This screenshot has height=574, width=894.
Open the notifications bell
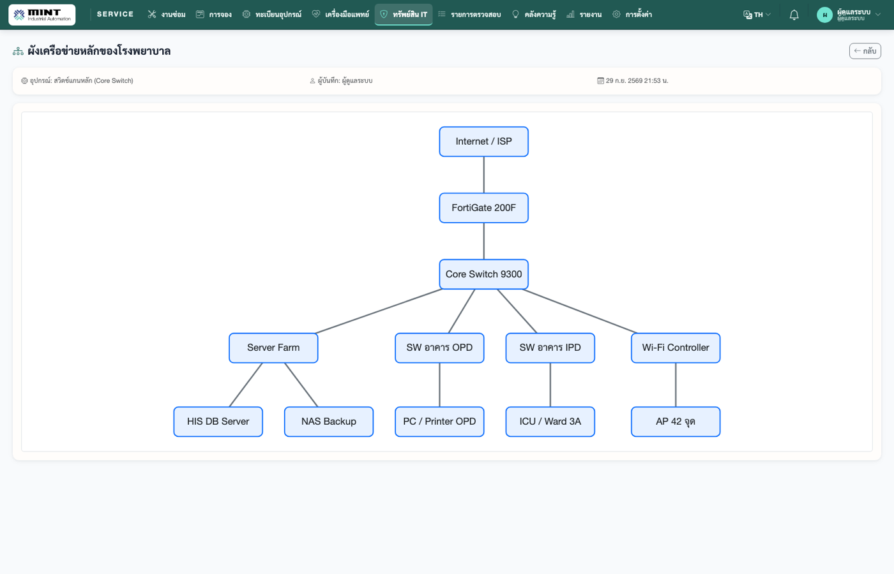tap(794, 15)
